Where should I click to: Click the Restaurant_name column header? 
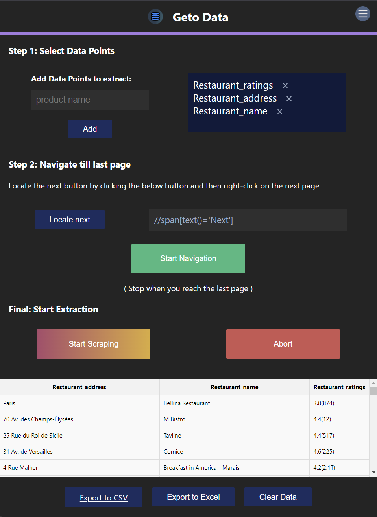point(234,387)
